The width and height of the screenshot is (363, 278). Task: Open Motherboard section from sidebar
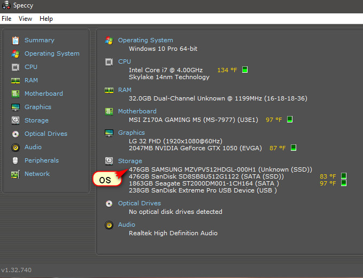coord(43,94)
